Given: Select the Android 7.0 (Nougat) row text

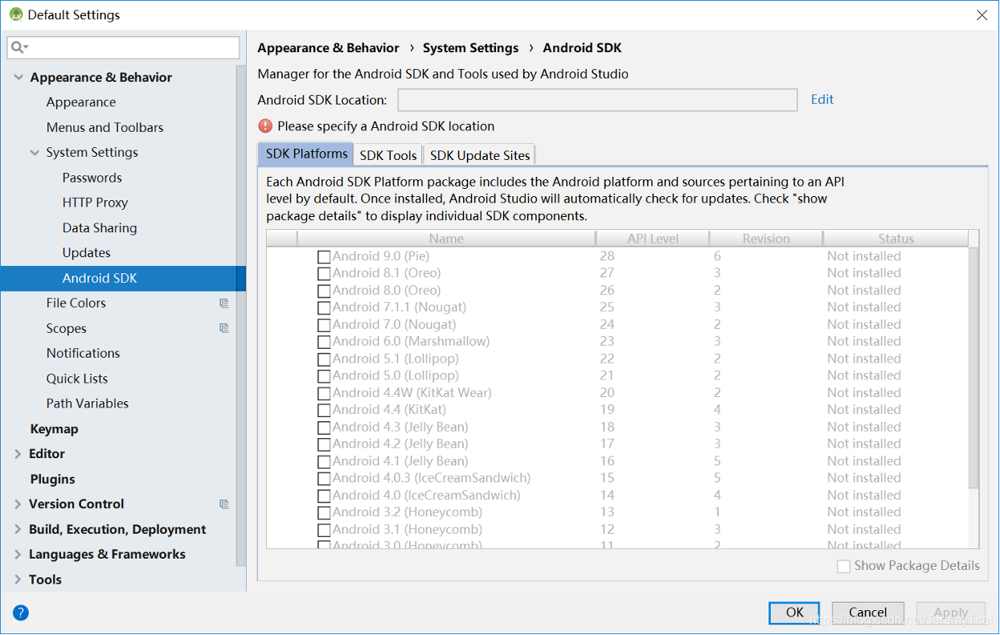Looking at the screenshot, I should 394,325.
